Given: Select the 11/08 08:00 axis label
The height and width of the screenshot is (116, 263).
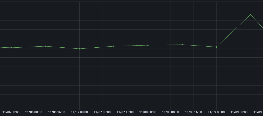Looking at the screenshot, I should coord(171,112).
